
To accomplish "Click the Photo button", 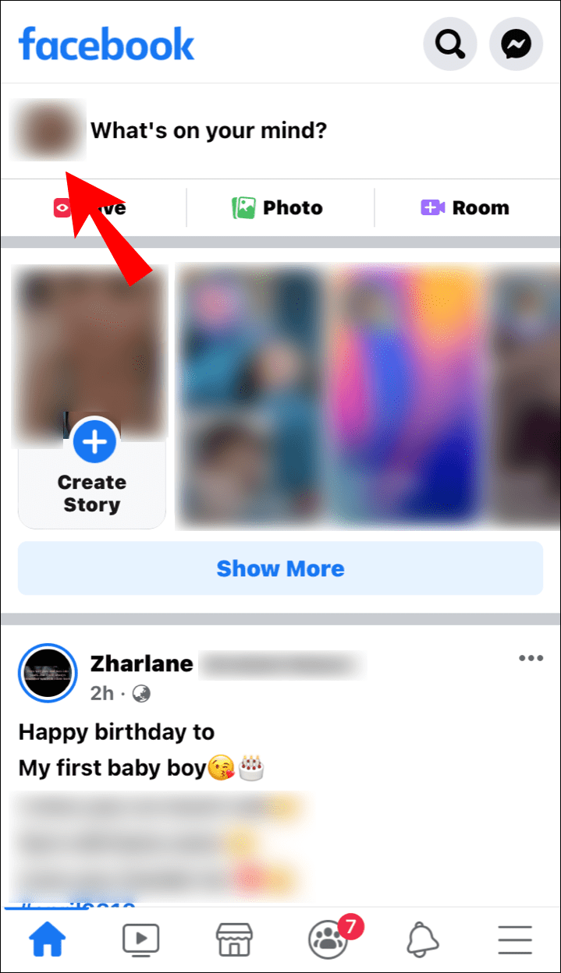I will point(277,207).
